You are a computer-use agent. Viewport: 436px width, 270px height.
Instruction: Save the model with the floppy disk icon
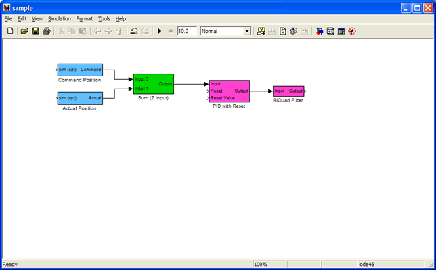36,31
